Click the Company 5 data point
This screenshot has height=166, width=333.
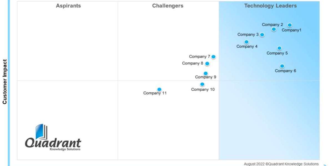pyautogui.click(x=279, y=48)
